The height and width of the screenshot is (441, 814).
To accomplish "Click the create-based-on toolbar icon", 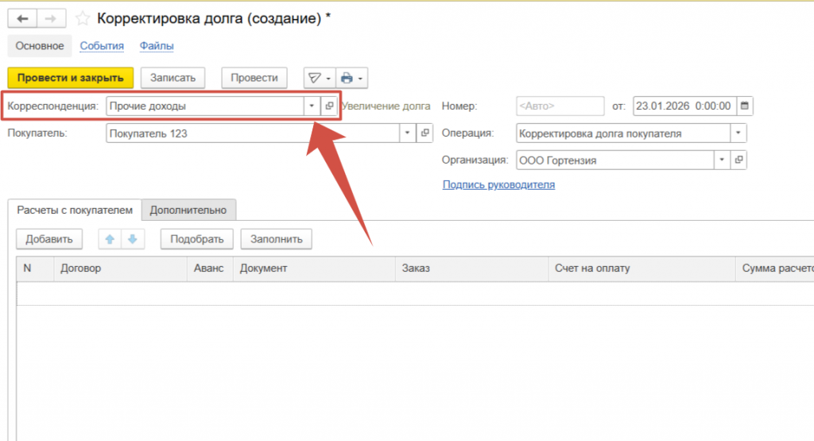I will pos(319,78).
